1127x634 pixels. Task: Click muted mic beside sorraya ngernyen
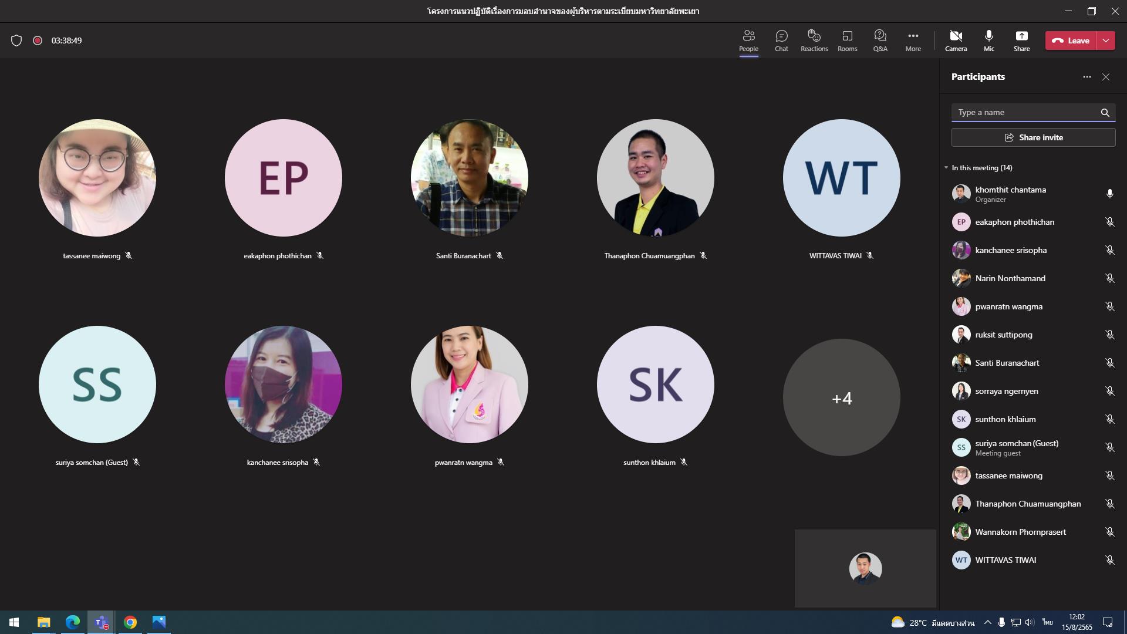pyautogui.click(x=1109, y=391)
